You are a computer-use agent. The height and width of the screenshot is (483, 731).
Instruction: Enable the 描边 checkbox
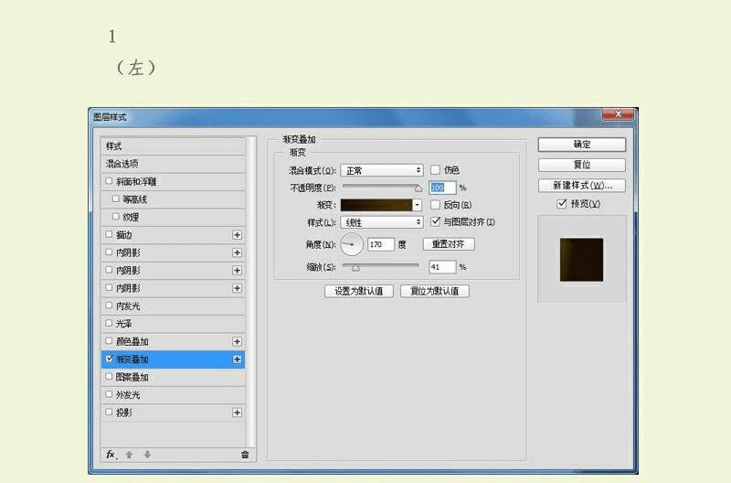[109, 234]
